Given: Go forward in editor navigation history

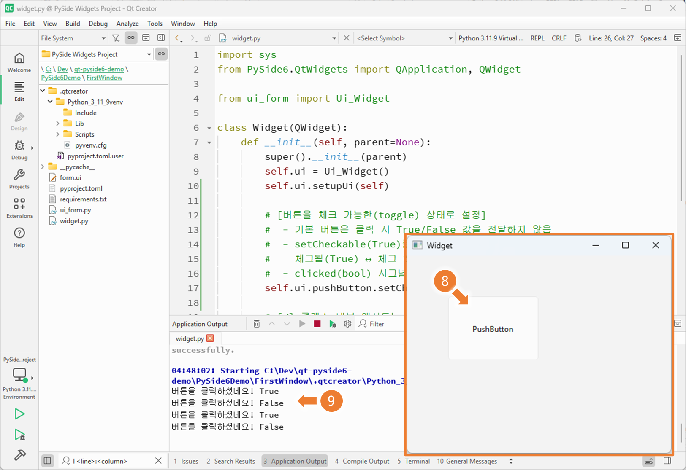Looking at the screenshot, I should (x=193, y=38).
